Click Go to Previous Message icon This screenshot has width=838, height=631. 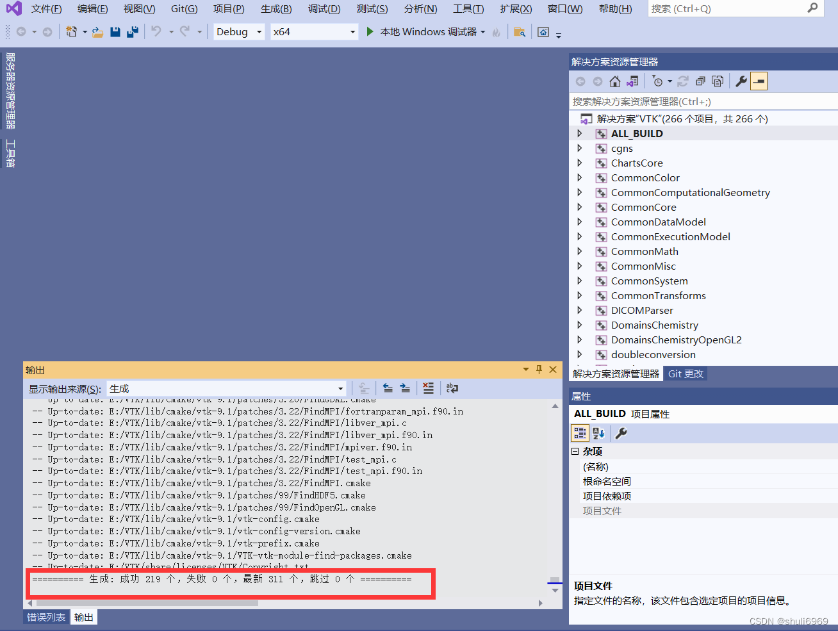pos(388,388)
